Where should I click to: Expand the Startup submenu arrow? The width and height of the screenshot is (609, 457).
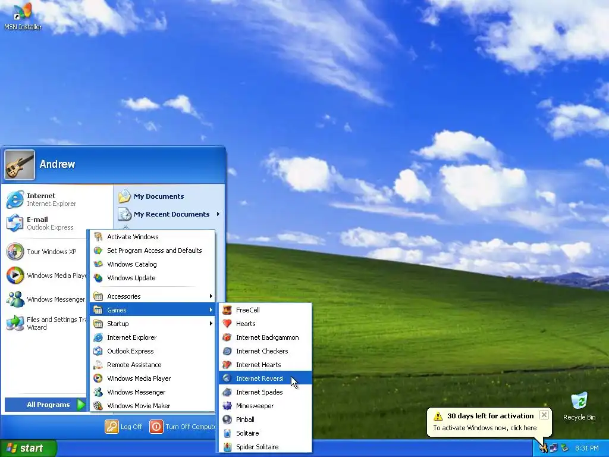pyautogui.click(x=211, y=324)
